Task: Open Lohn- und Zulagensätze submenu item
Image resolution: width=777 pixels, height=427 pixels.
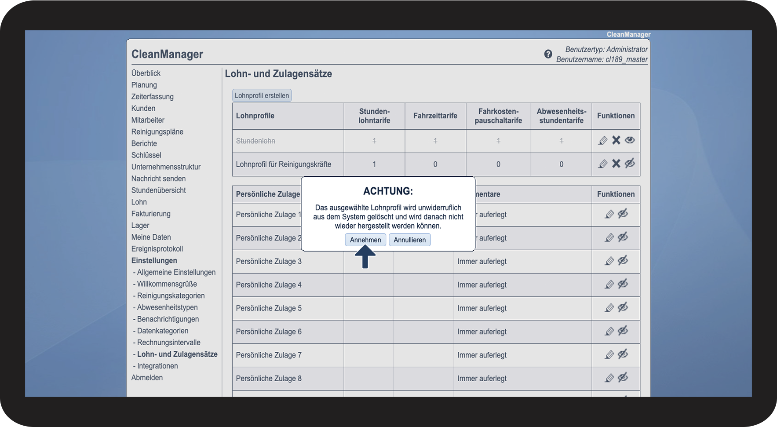Action: [177, 354]
